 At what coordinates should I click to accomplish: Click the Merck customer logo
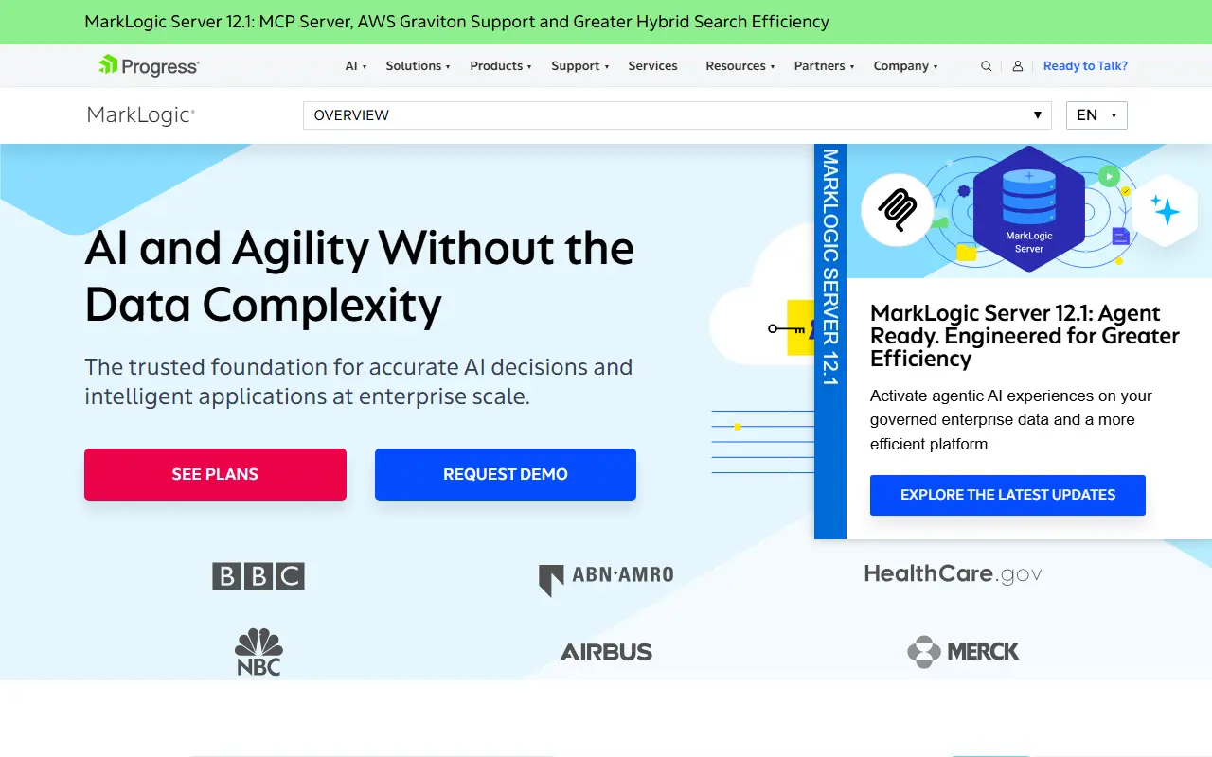pyautogui.click(x=963, y=651)
